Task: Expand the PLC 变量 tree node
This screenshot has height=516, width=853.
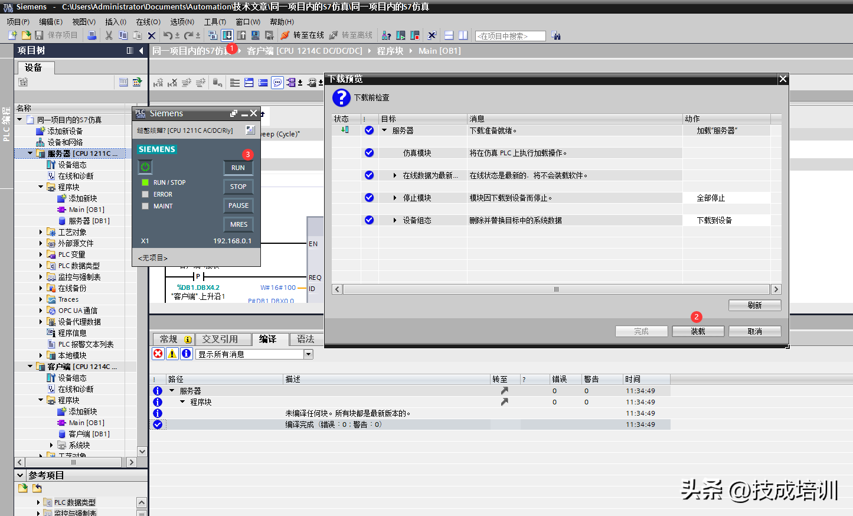Action: click(x=41, y=254)
